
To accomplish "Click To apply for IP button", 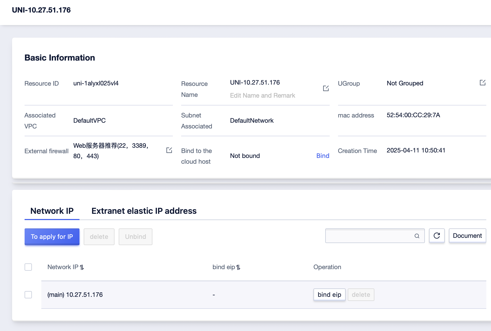I will pos(52,237).
